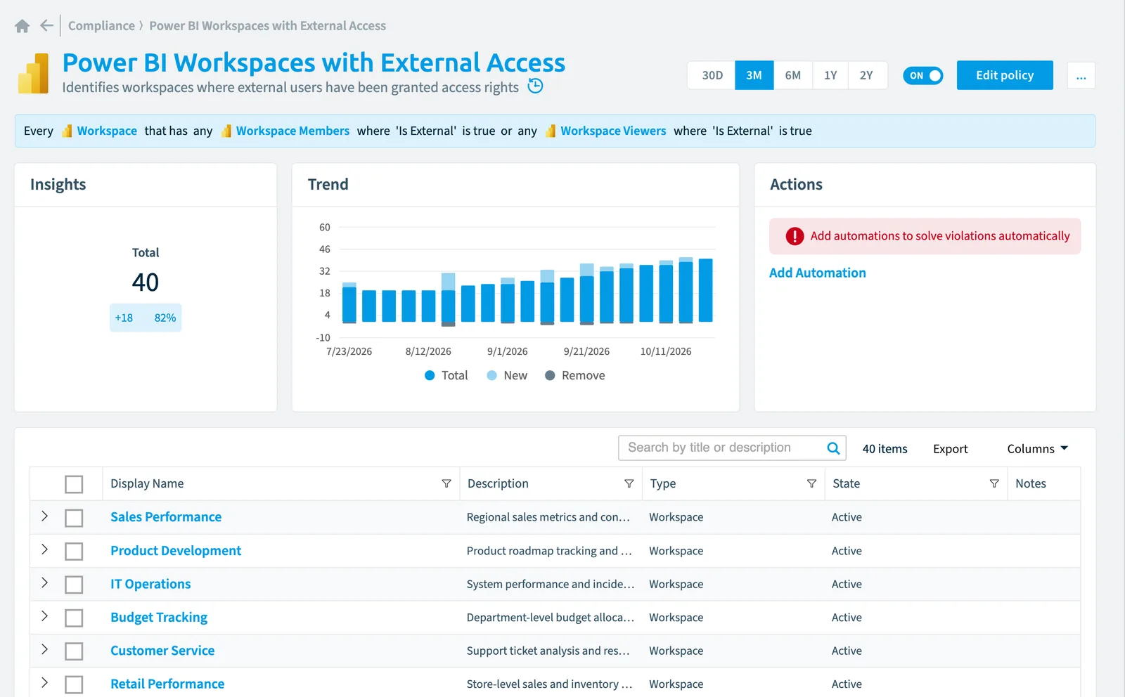Image resolution: width=1125 pixels, height=697 pixels.
Task: Click the Edit policy button
Action: click(x=1005, y=75)
